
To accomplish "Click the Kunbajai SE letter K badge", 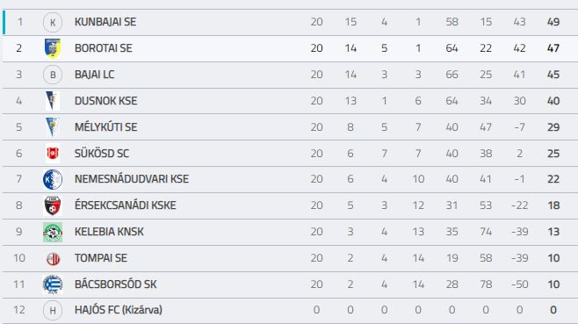I will (53, 22).
